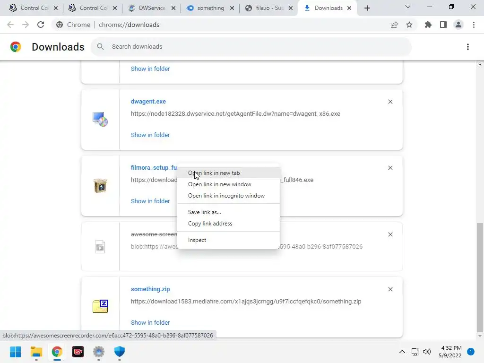Open notification center badge

point(471,352)
